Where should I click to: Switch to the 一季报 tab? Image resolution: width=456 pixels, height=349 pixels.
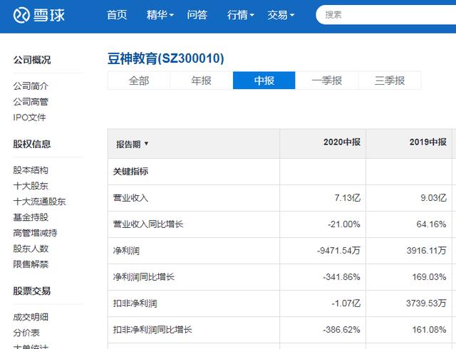(x=327, y=80)
